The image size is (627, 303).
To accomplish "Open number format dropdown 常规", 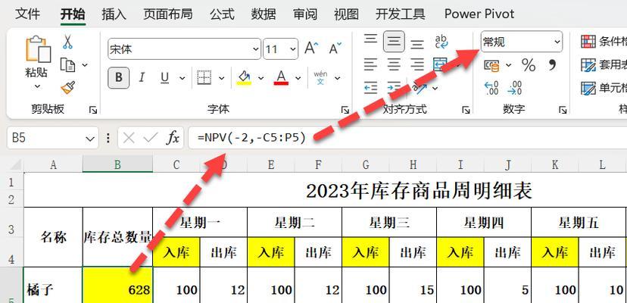I will click(x=557, y=42).
